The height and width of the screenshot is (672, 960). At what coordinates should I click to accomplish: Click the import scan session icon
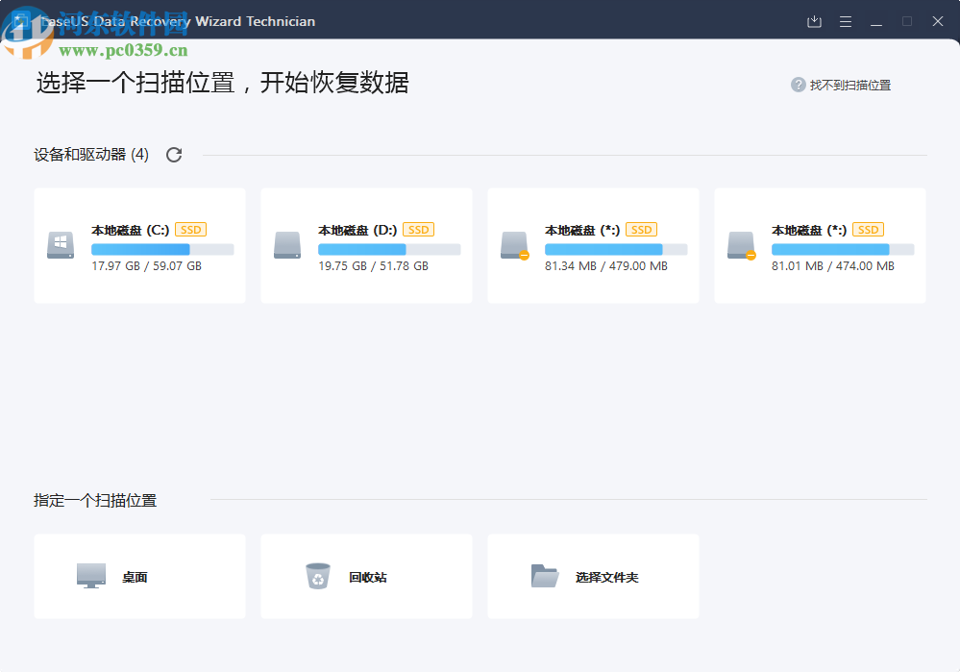point(814,21)
